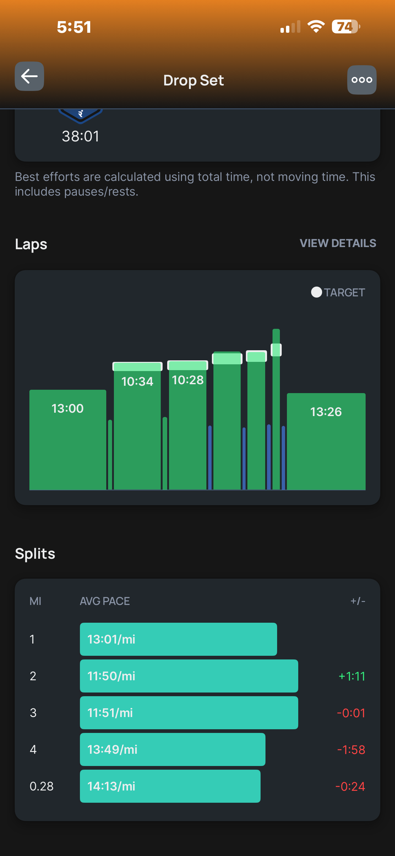Tap the cellular signal bars icon

coord(290,27)
